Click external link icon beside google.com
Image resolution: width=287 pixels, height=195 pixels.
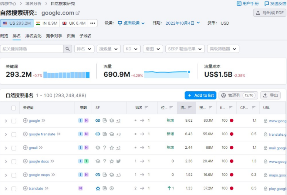point(78,13)
